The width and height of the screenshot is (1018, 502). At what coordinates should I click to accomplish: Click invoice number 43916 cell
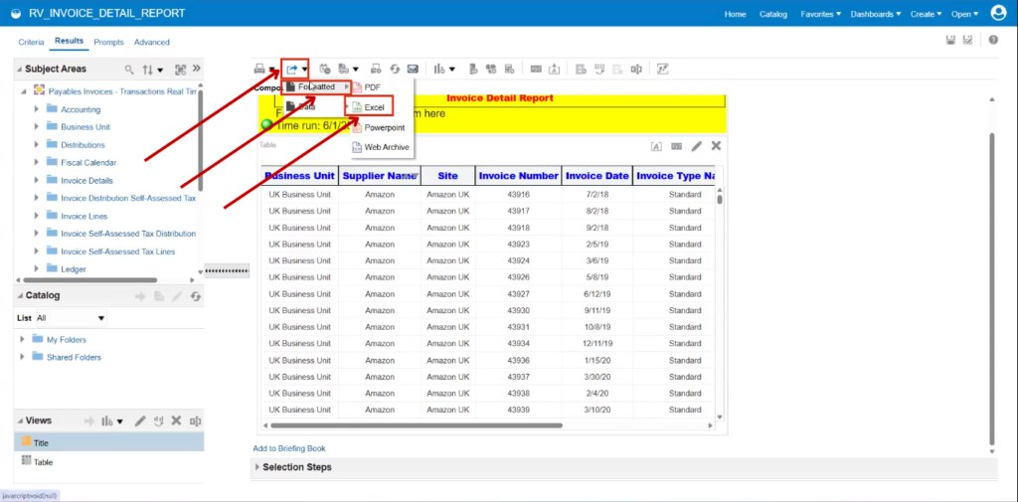pos(518,194)
